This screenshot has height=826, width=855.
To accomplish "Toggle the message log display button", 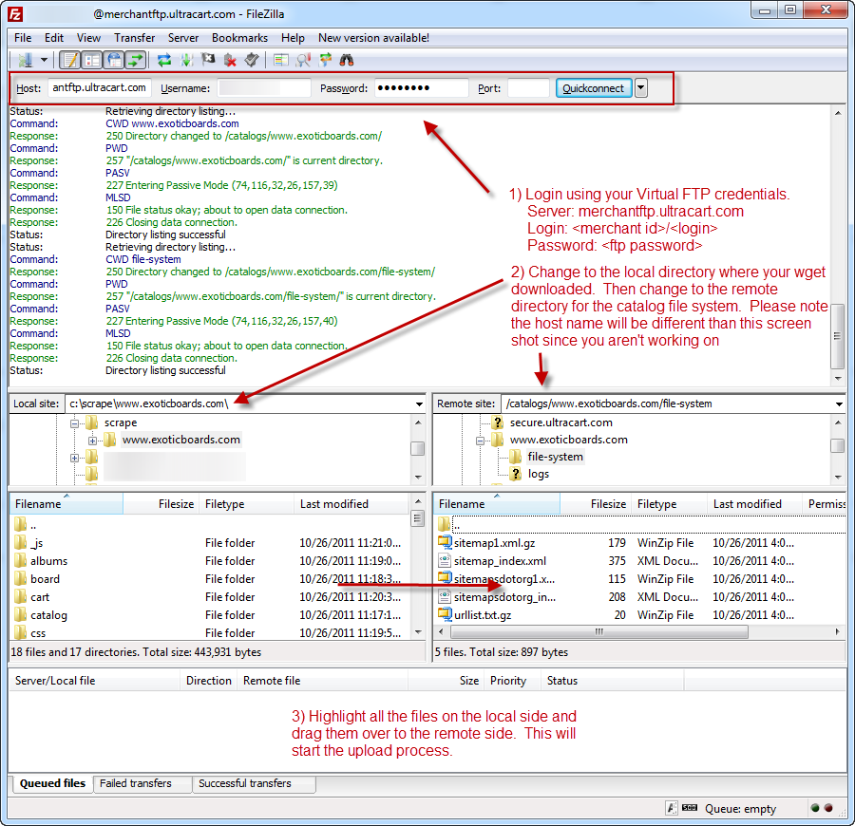I will [x=69, y=60].
